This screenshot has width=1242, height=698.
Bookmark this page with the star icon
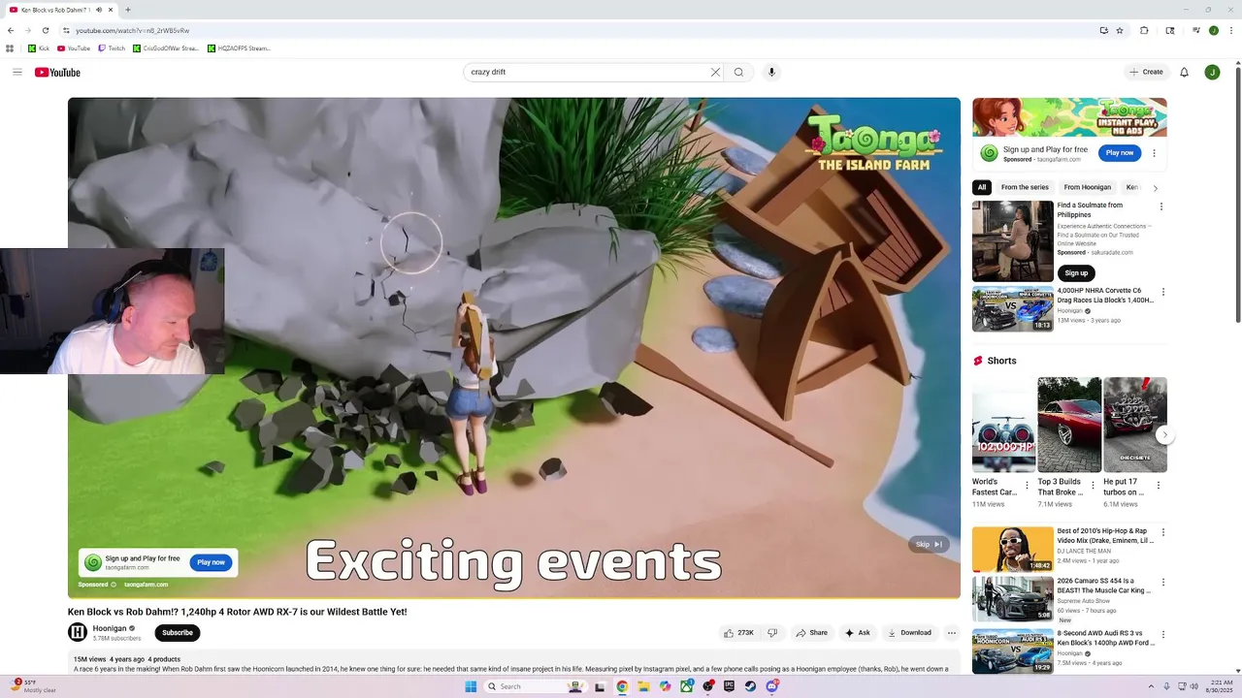point(1120,30)
